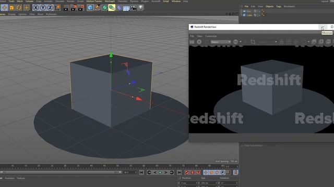Select the Move tool in the top toolbar
This screenshot has height=187, width=334.
point(4,8)
